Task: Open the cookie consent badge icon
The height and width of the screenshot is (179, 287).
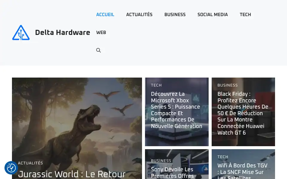Action: (x=11, y=168)
